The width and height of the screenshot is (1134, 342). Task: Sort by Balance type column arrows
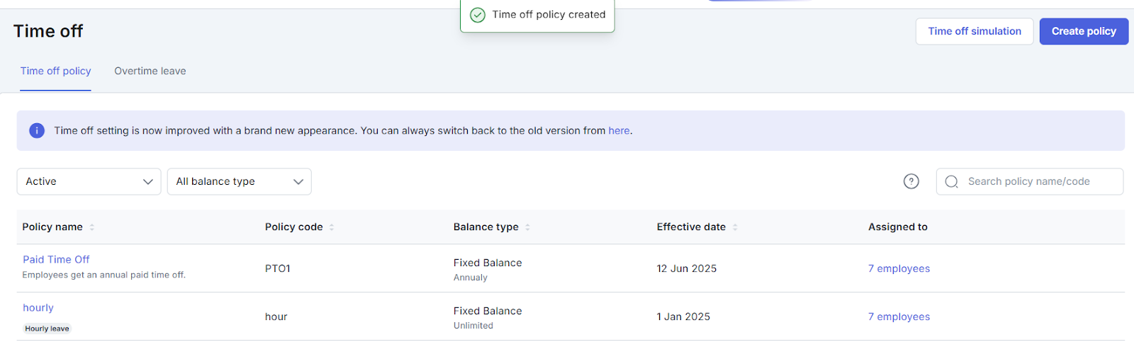(x=527, y=227)
